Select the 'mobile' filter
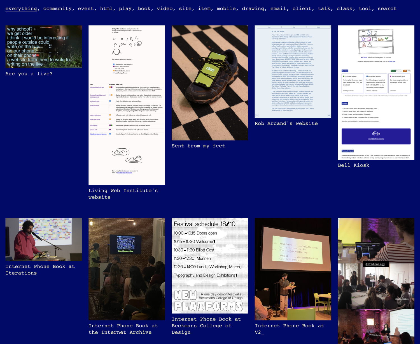 coord(226,9)
